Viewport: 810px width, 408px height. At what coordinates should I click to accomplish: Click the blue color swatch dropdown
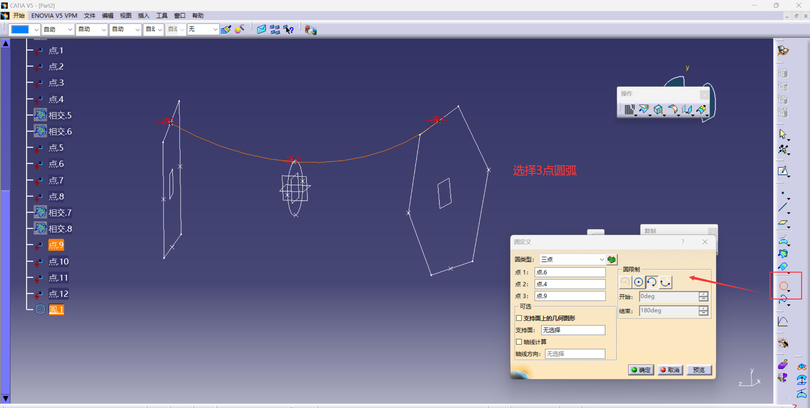pos(25,29)
